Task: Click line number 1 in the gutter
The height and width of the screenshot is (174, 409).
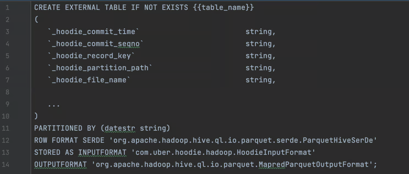Action: [7, 8]
